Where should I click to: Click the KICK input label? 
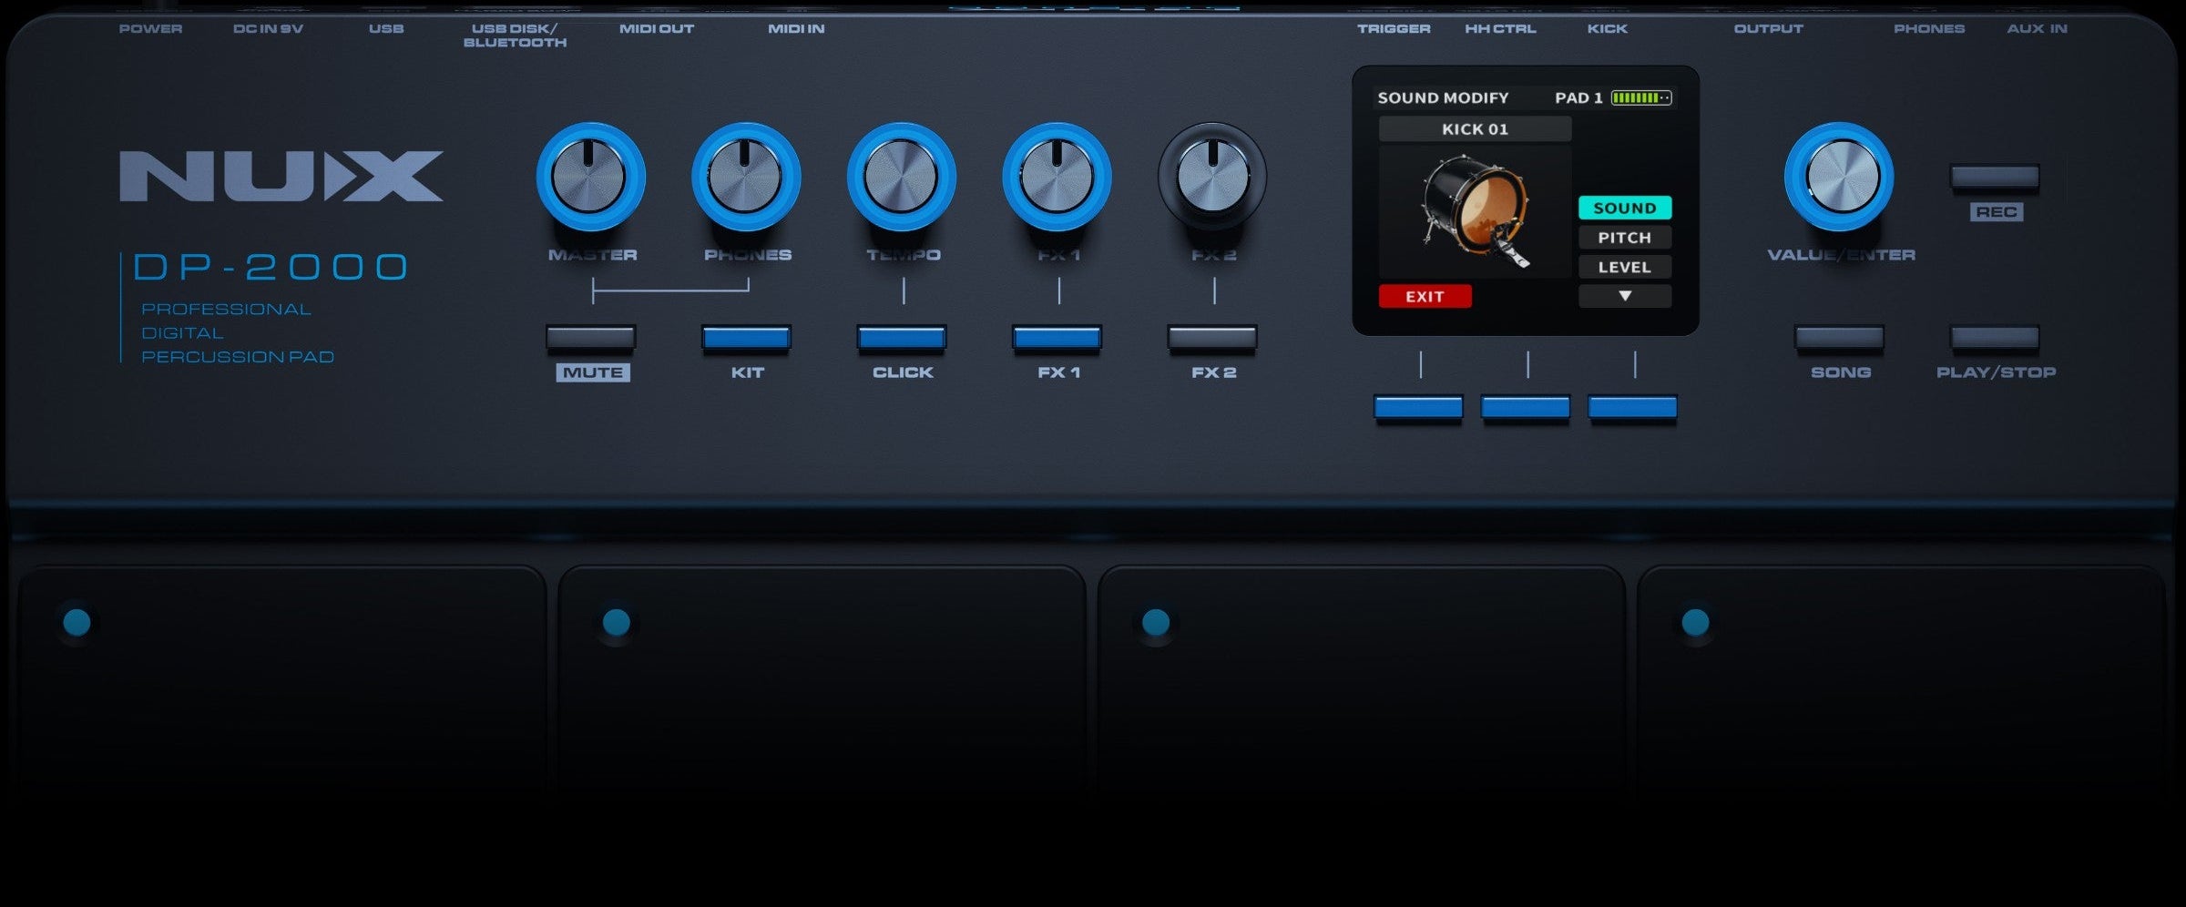pos(1607,29)
